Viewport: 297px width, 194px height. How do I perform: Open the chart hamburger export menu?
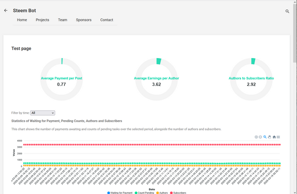[278, 137]
